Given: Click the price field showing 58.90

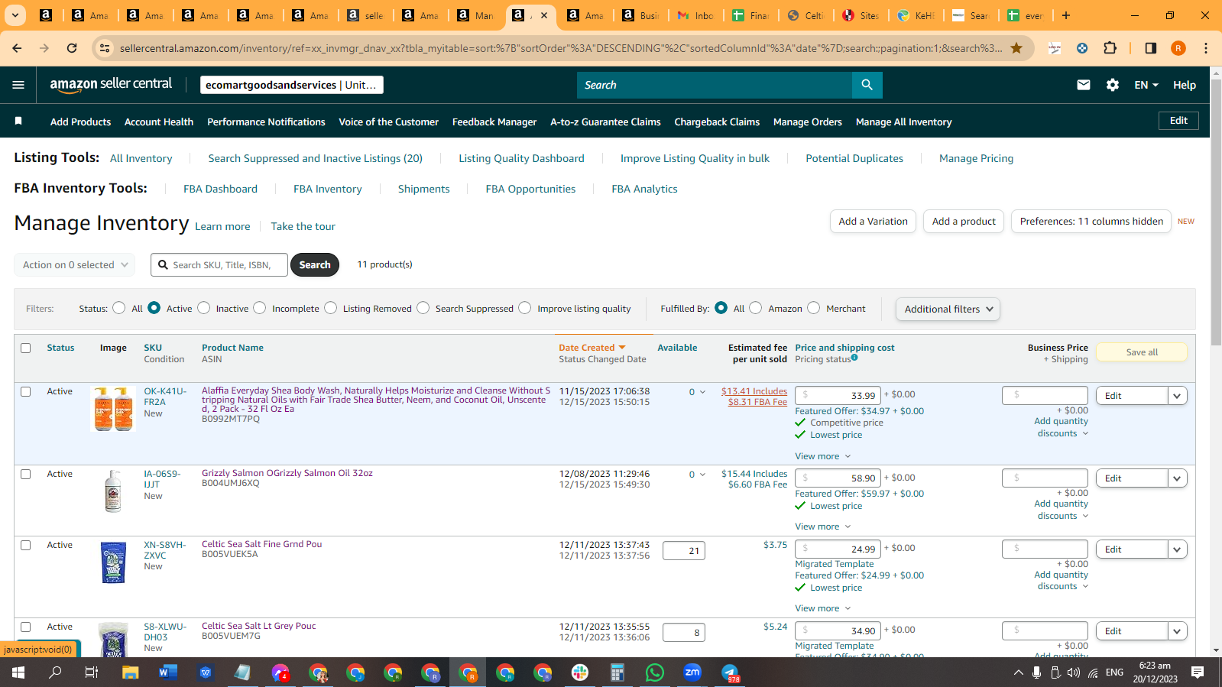Looking at the screenshot, I should tap(838, 478).
